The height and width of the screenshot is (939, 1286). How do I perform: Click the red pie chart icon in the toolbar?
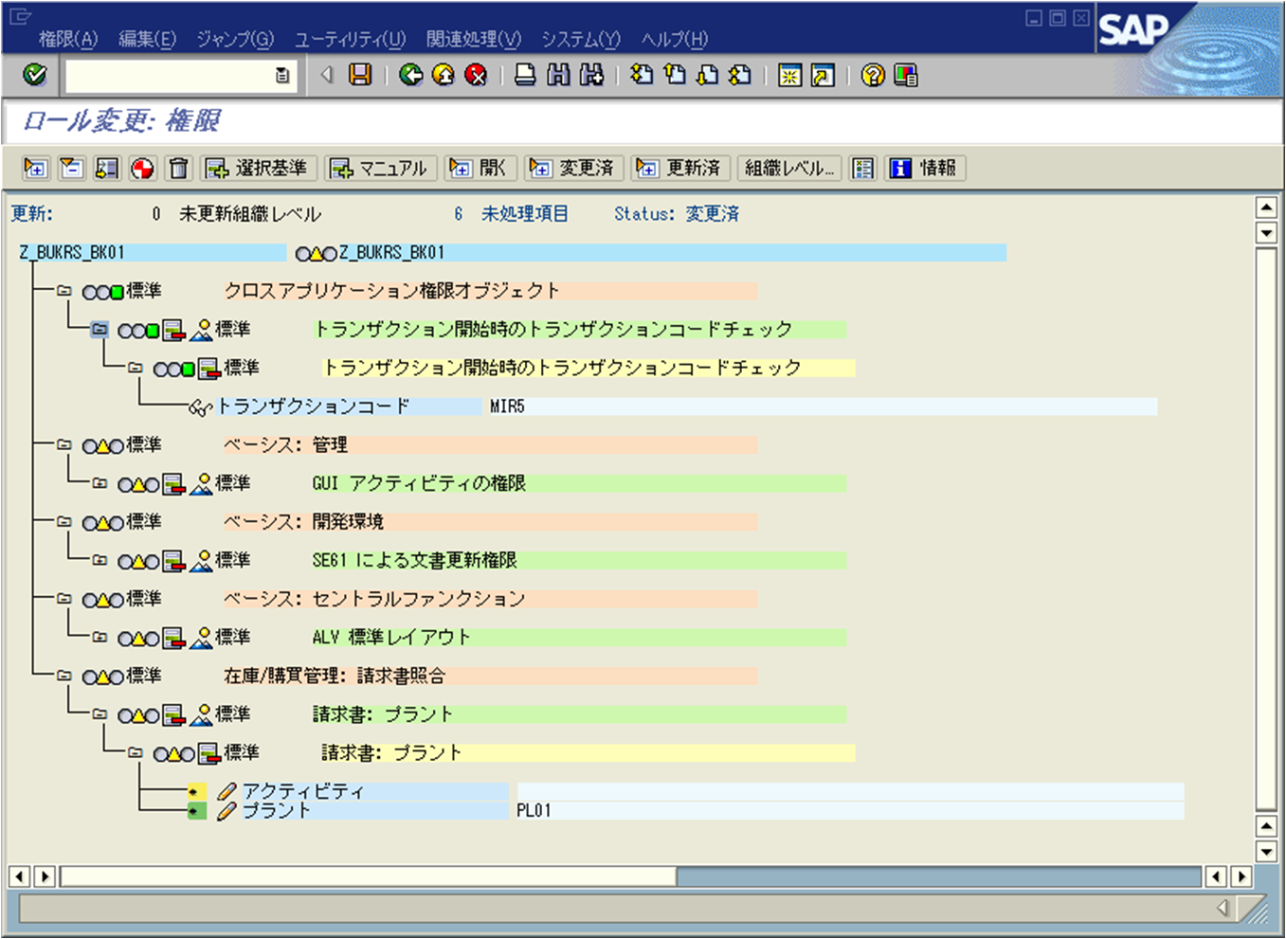pyautogui.click(x=140, y=168)
